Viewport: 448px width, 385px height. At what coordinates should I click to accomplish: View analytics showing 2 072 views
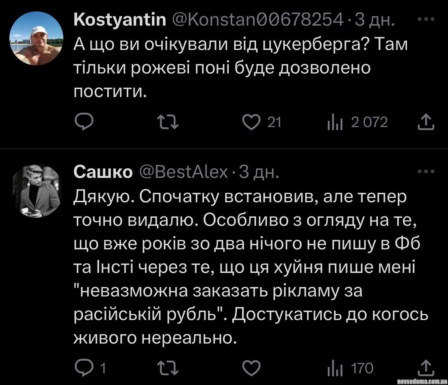[x=334, y=122]
